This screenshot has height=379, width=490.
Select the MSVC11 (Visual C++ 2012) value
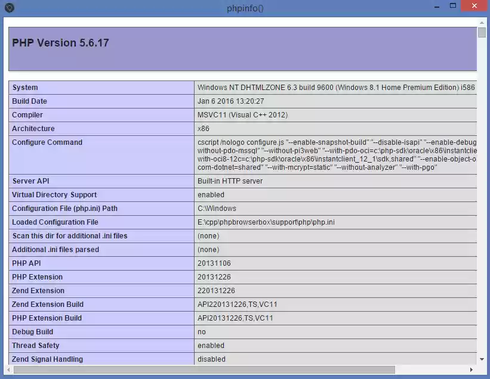click(242, 115)
